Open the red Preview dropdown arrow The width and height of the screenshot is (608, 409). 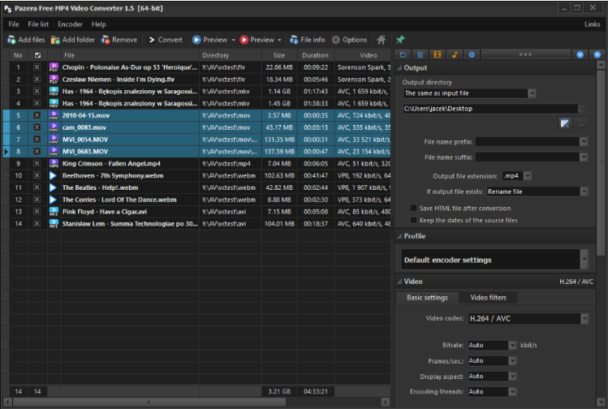279,40
